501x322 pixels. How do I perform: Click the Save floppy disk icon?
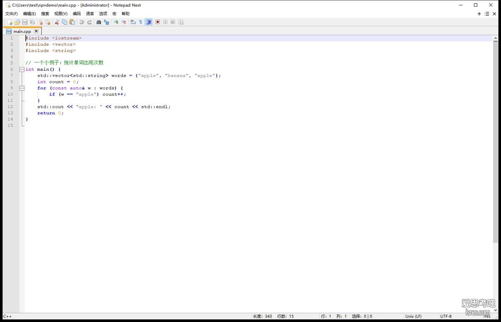[25, 22]
